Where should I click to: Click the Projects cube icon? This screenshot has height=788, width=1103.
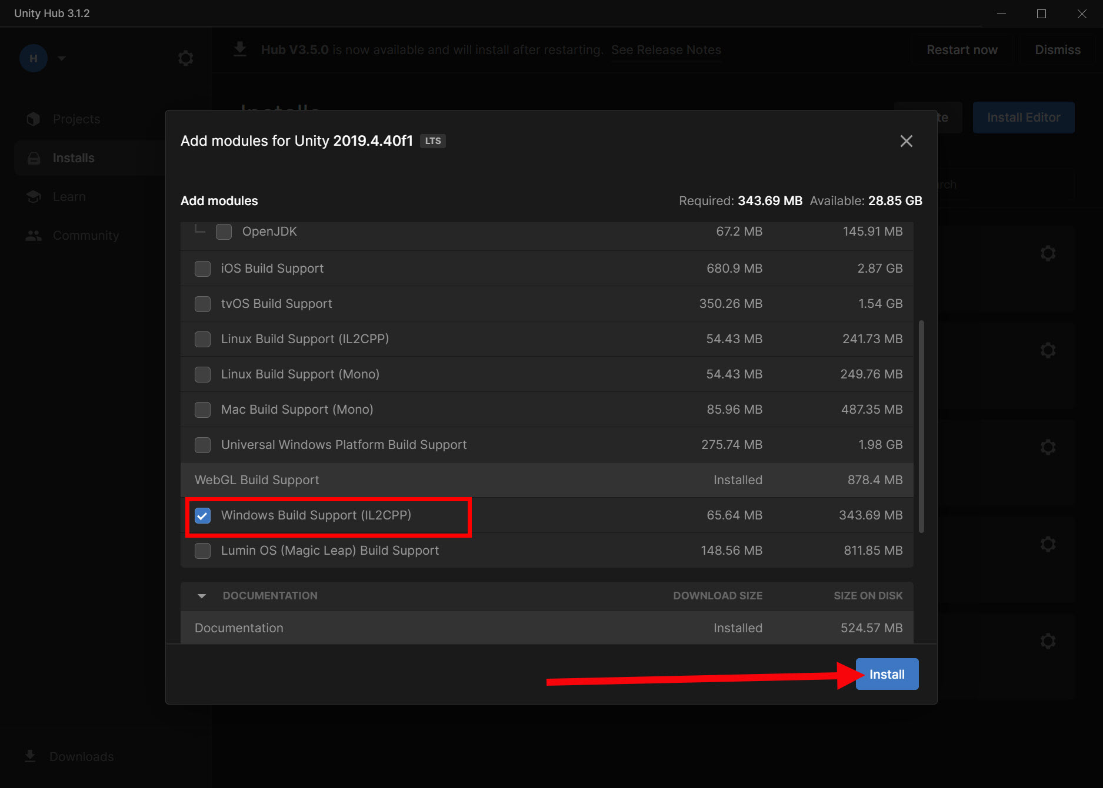34,119
